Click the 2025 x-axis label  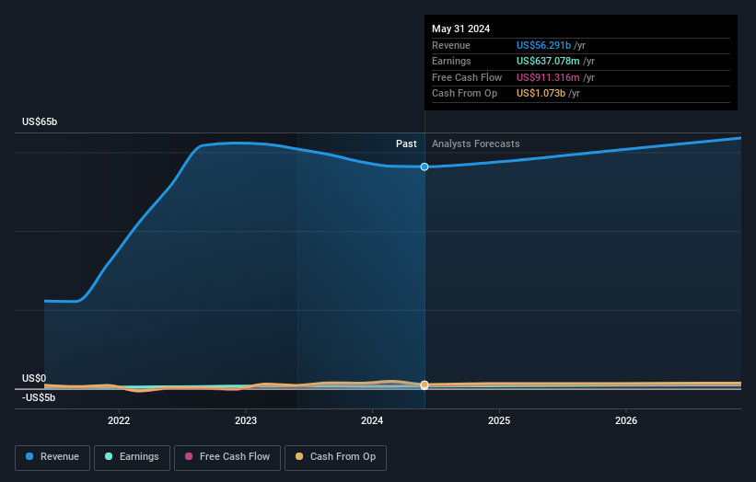coord(499,421)
